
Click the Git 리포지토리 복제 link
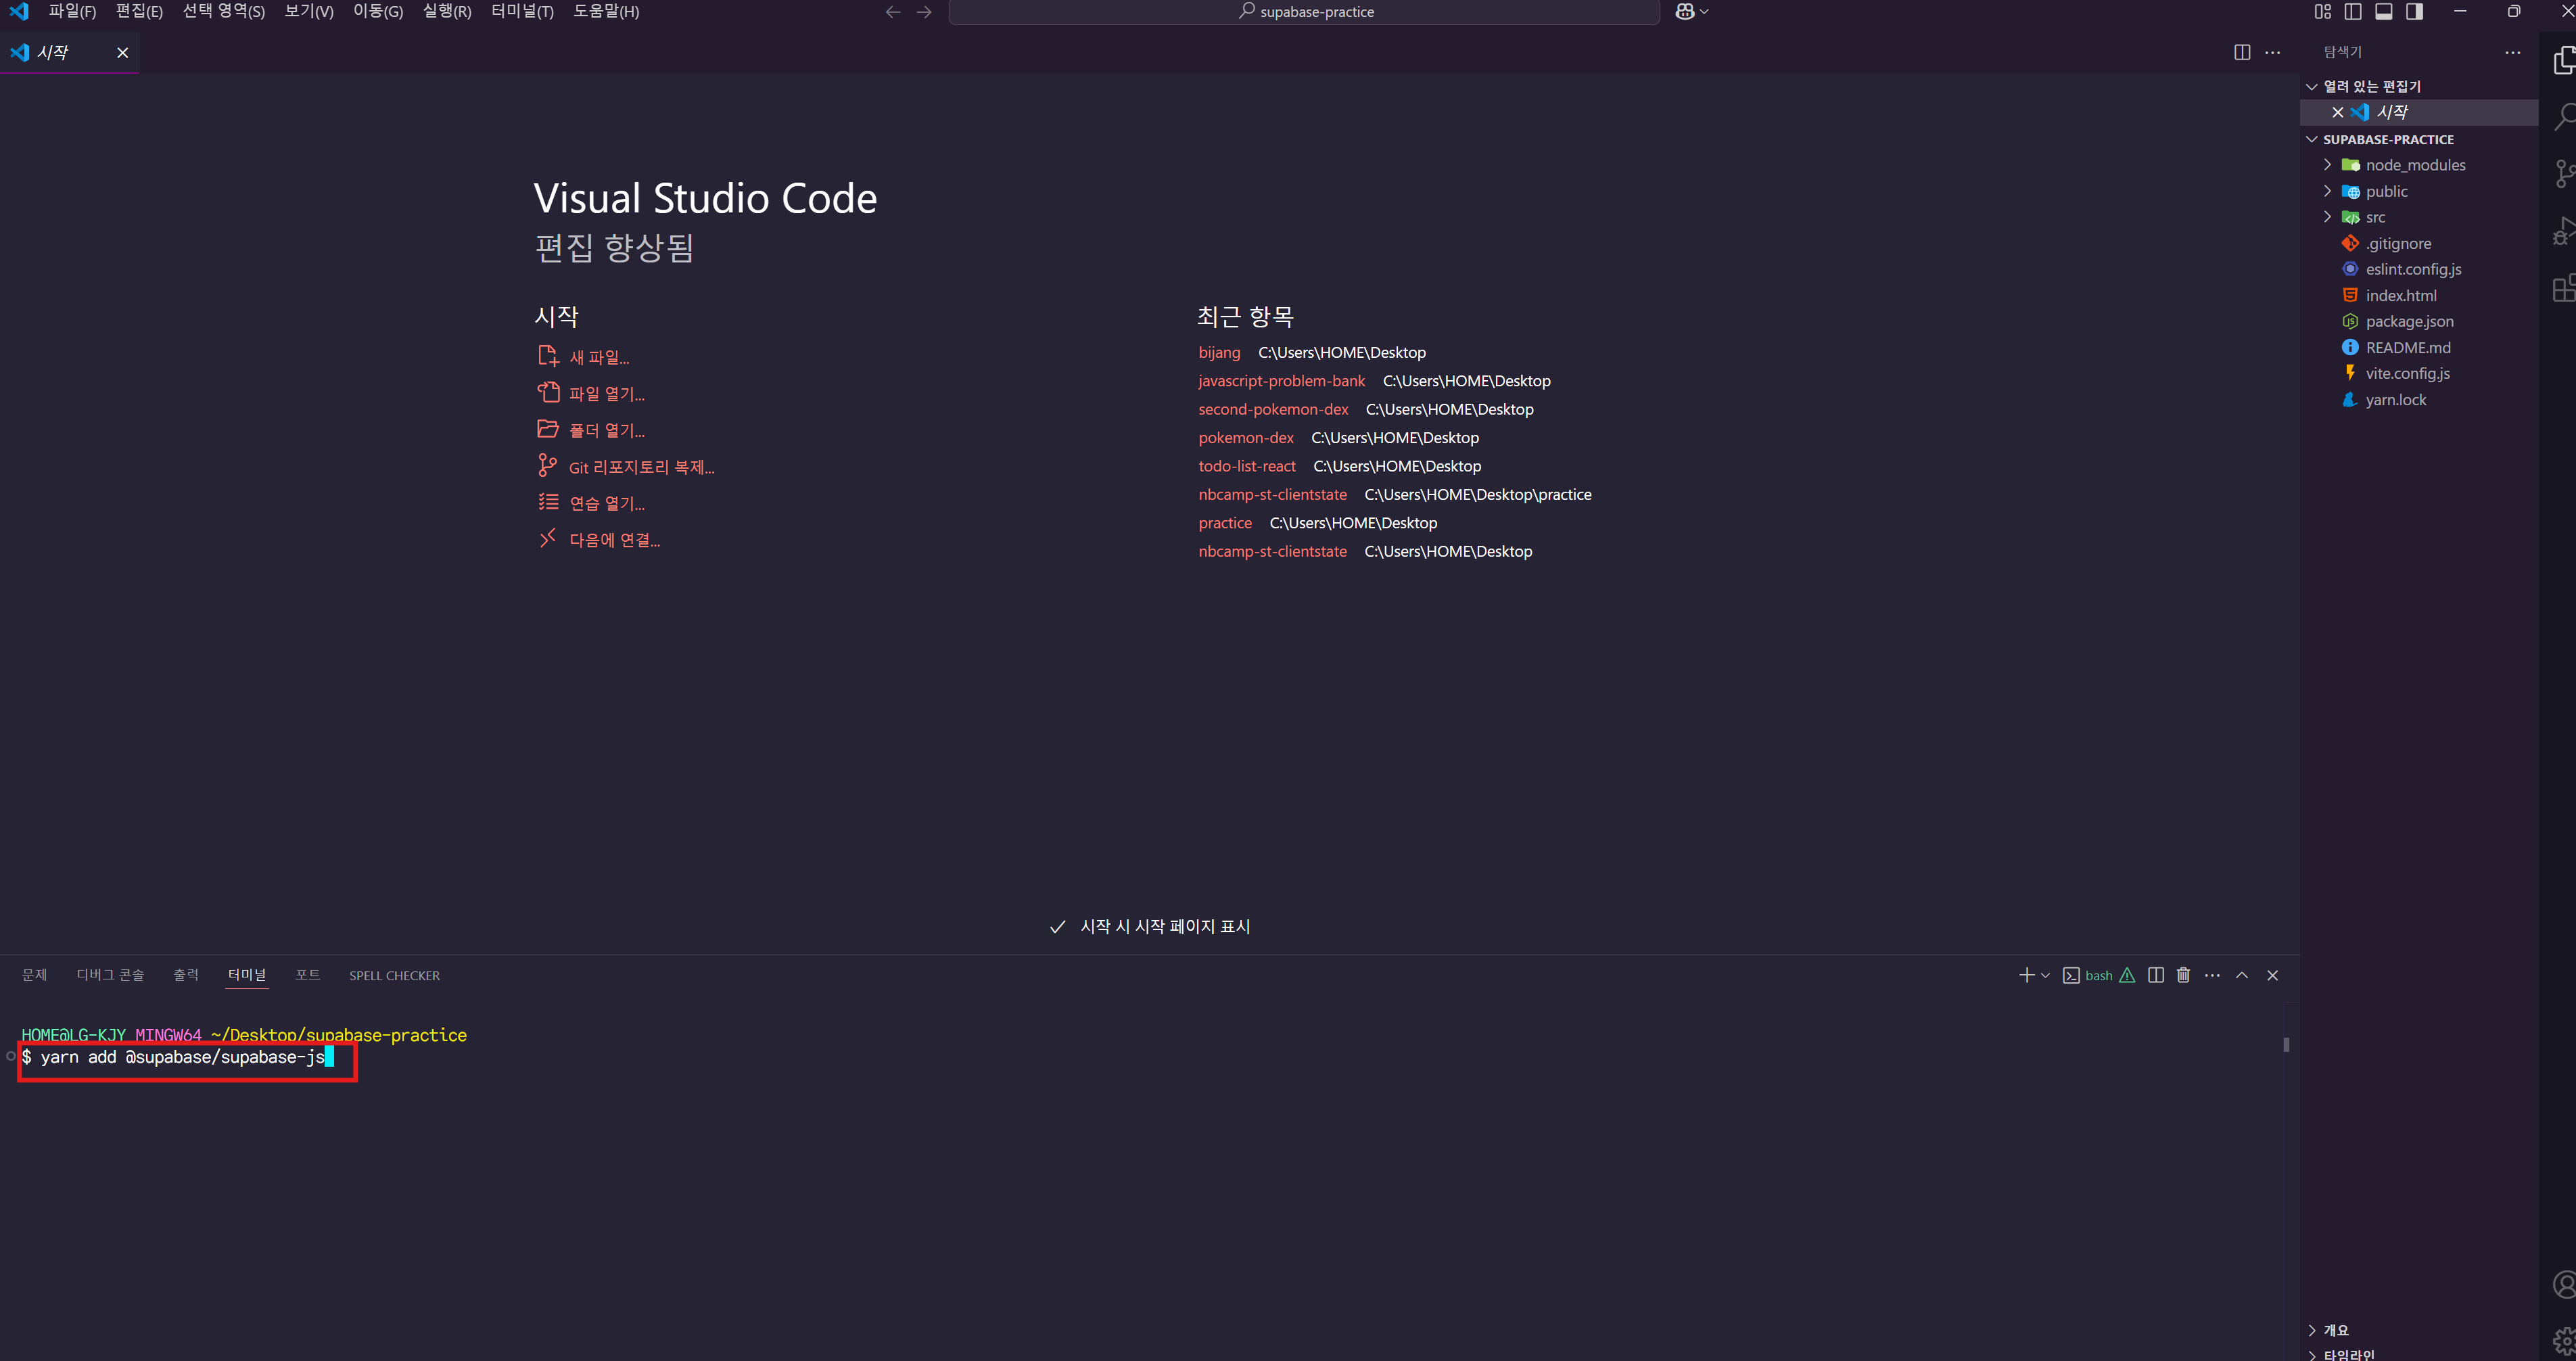click(641, 467)
